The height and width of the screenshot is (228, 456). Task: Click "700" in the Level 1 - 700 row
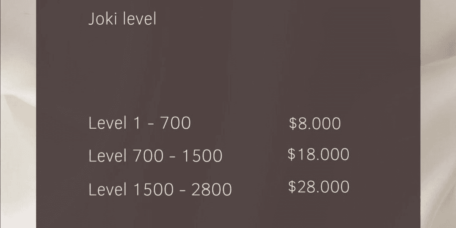pyautogui.click(x=175, y=123)
